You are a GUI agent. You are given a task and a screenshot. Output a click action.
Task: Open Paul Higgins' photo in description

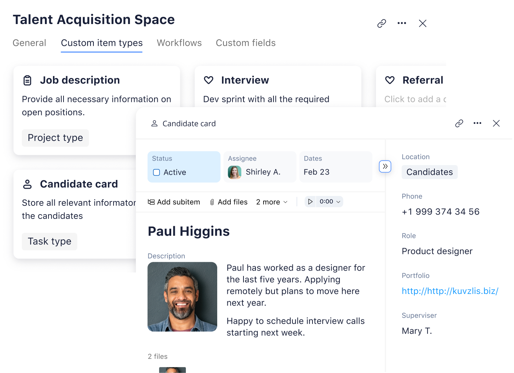182,297
